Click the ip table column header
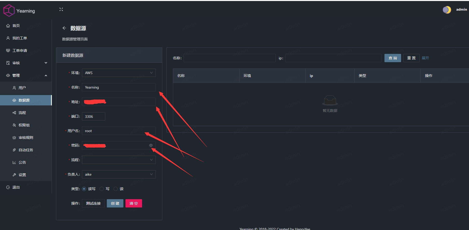This screenshot has height=230, width=469. point(330,76)
